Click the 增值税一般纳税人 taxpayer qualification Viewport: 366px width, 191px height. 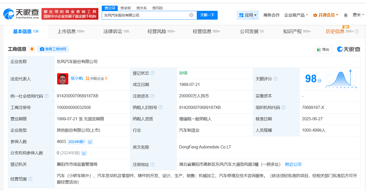click(x=195, y=119)
